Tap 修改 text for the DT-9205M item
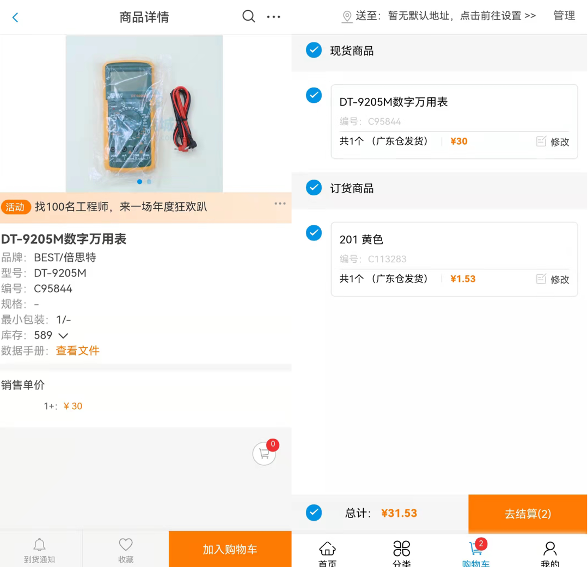Image resolution: width=588 pixels, height=567 pixels. pyautogui.click(x=560, y=141)
